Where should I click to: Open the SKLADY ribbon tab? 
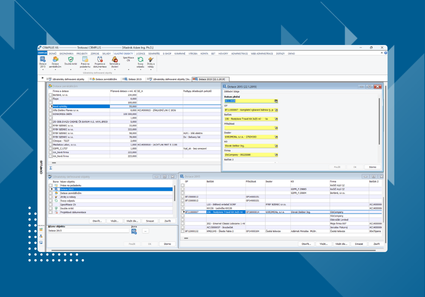107,53
